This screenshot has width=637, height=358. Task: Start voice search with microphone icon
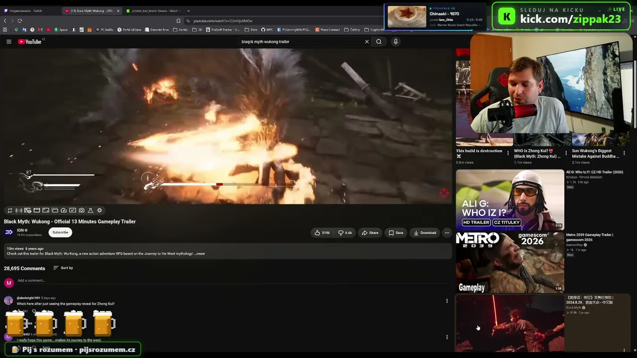(x=396, y=42)
